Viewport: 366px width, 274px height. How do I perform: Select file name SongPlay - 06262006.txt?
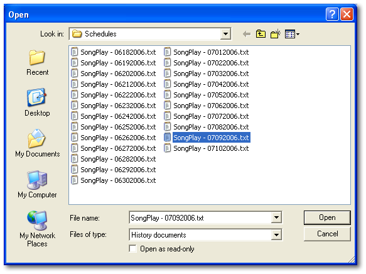(118, 138)
